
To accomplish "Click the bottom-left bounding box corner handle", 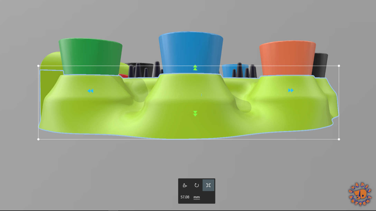I will tap(38, 139).
